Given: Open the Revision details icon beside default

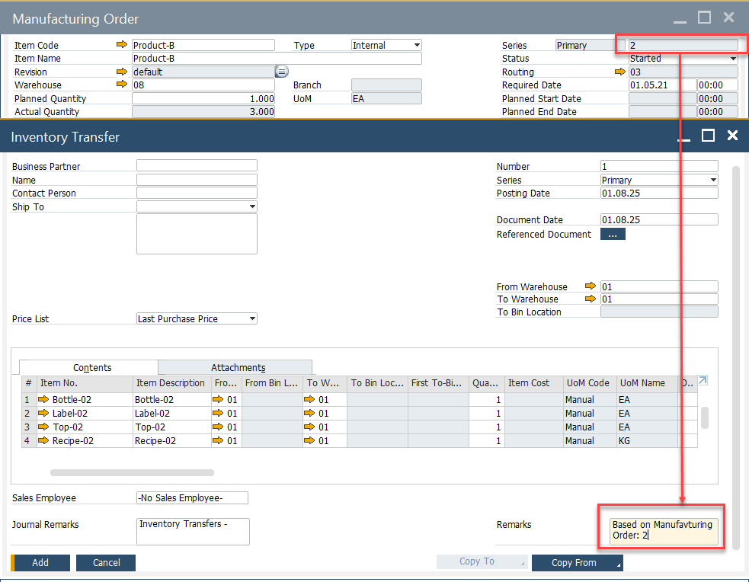Looking at the screenshot, I should (x=281, y=72).
